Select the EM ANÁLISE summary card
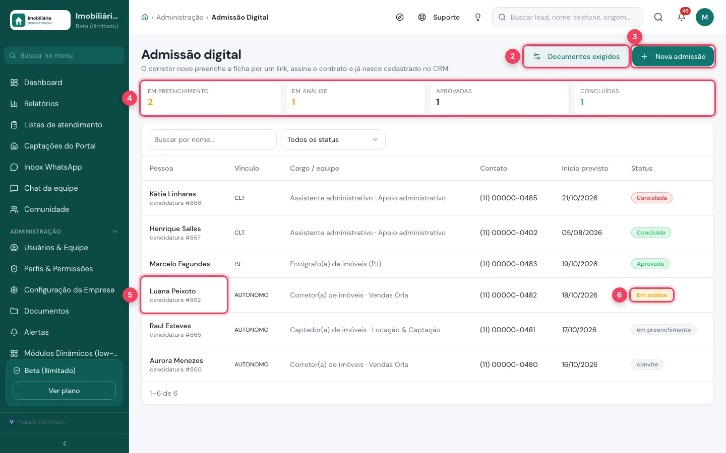This screenshot has height=453, width=726. 355,98
